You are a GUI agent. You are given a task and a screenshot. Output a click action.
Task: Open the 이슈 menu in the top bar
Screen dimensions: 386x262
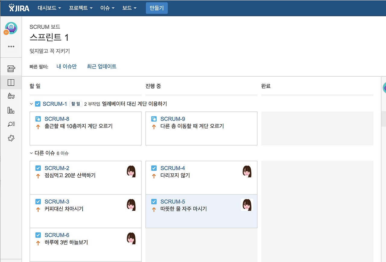[x=107, y=8]
